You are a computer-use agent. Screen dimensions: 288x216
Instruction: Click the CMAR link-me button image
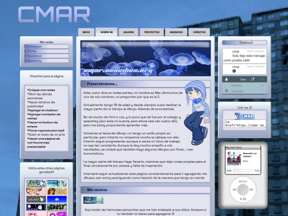(244, 116)
